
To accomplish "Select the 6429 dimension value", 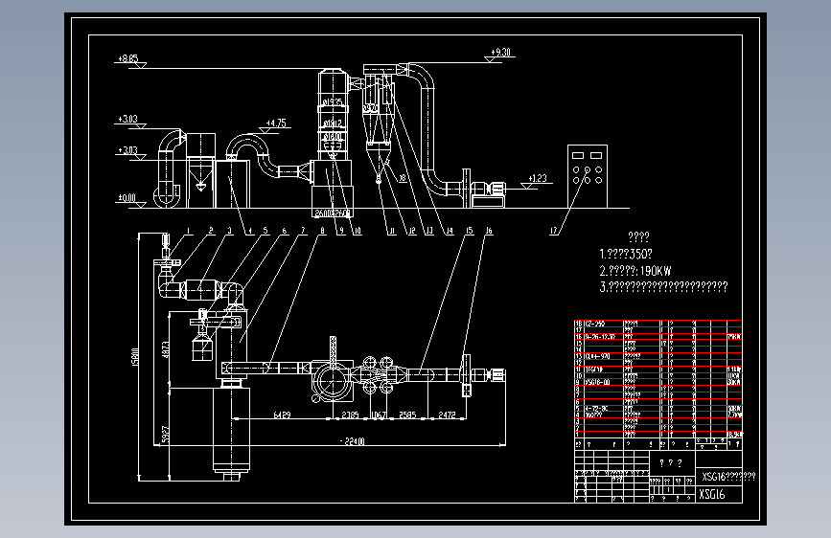I will tap(282, 415).
